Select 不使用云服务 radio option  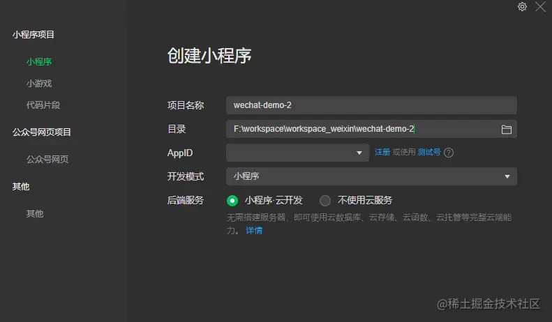click(x=325, y=201)
